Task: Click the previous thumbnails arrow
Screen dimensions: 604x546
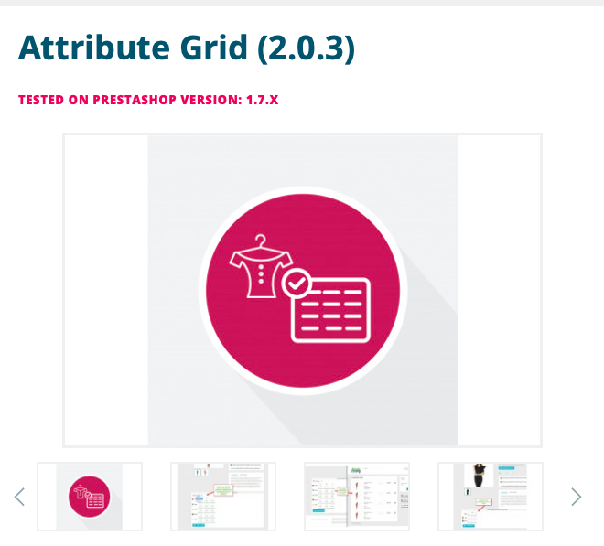Action: (x=19, y=497)
